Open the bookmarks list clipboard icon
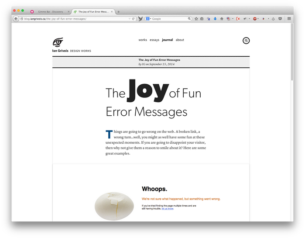305x238 pixels. point(202,19)
